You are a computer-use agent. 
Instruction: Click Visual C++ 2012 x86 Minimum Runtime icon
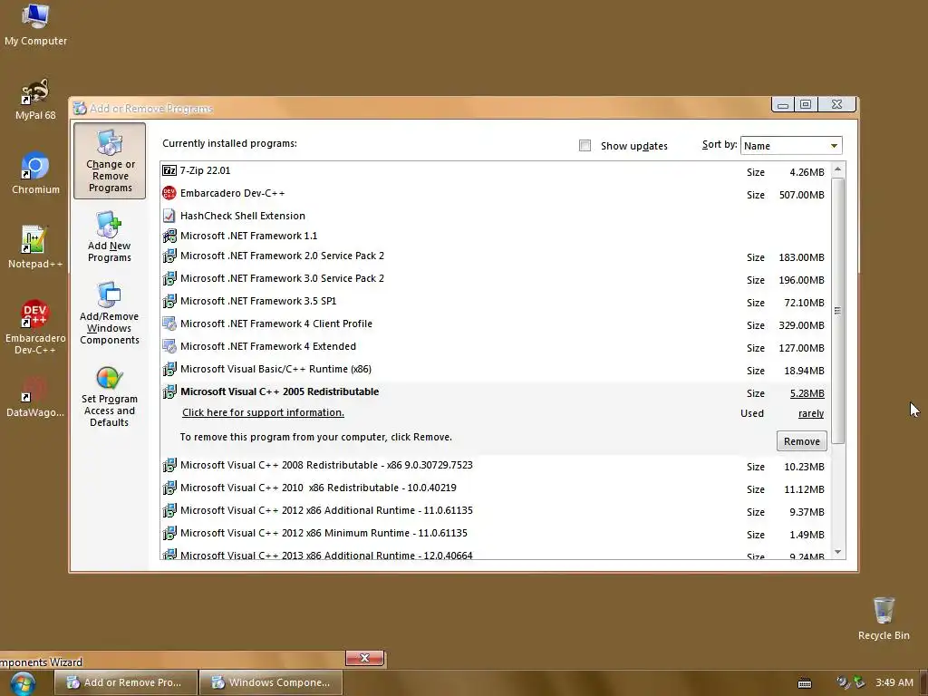click(x=169, y=533)
